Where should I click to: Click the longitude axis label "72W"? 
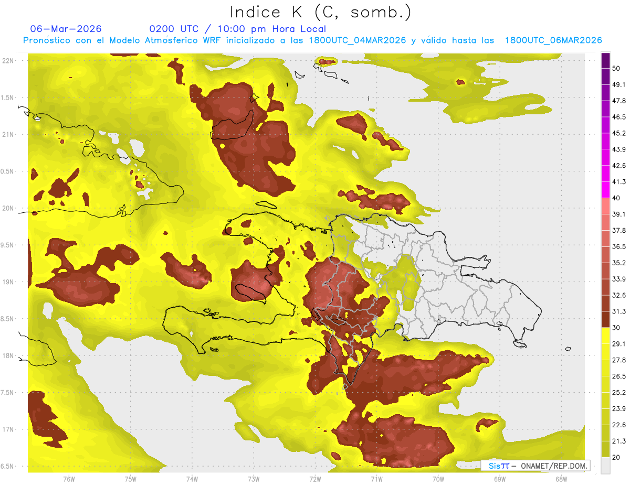pos(315,479)
